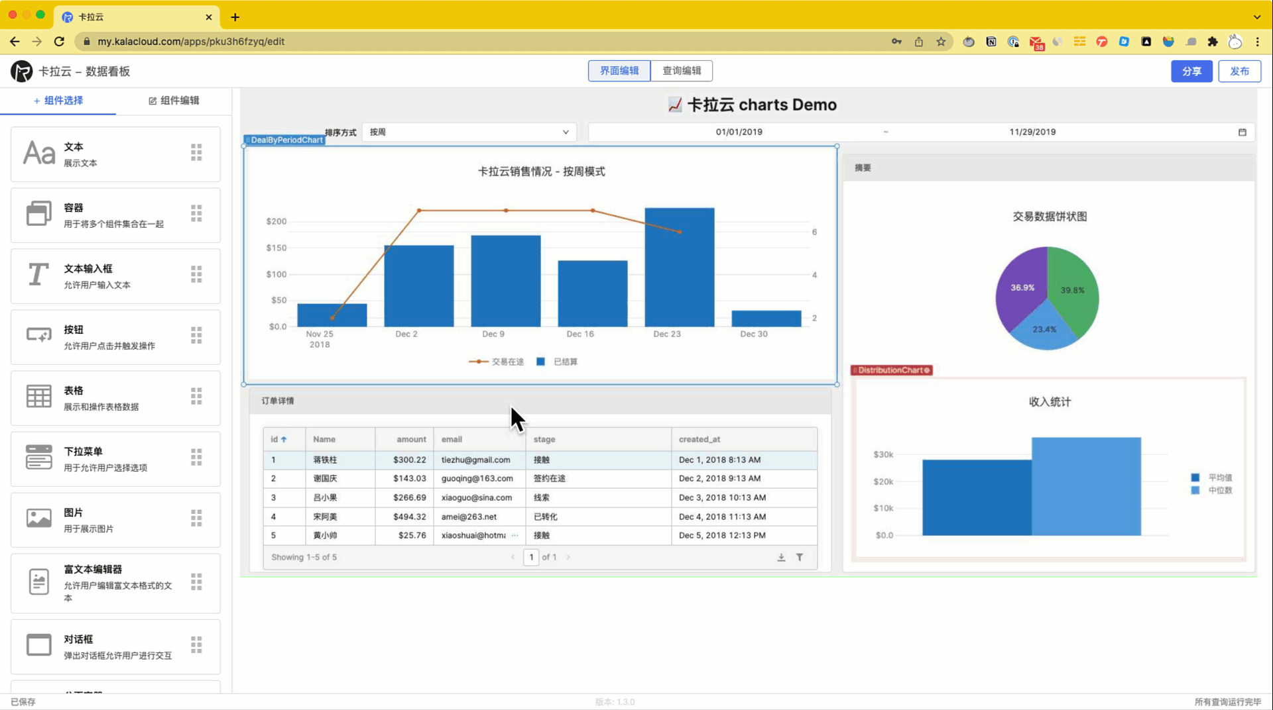Click the 按钮 button component icon

click(x=38, y=335)
